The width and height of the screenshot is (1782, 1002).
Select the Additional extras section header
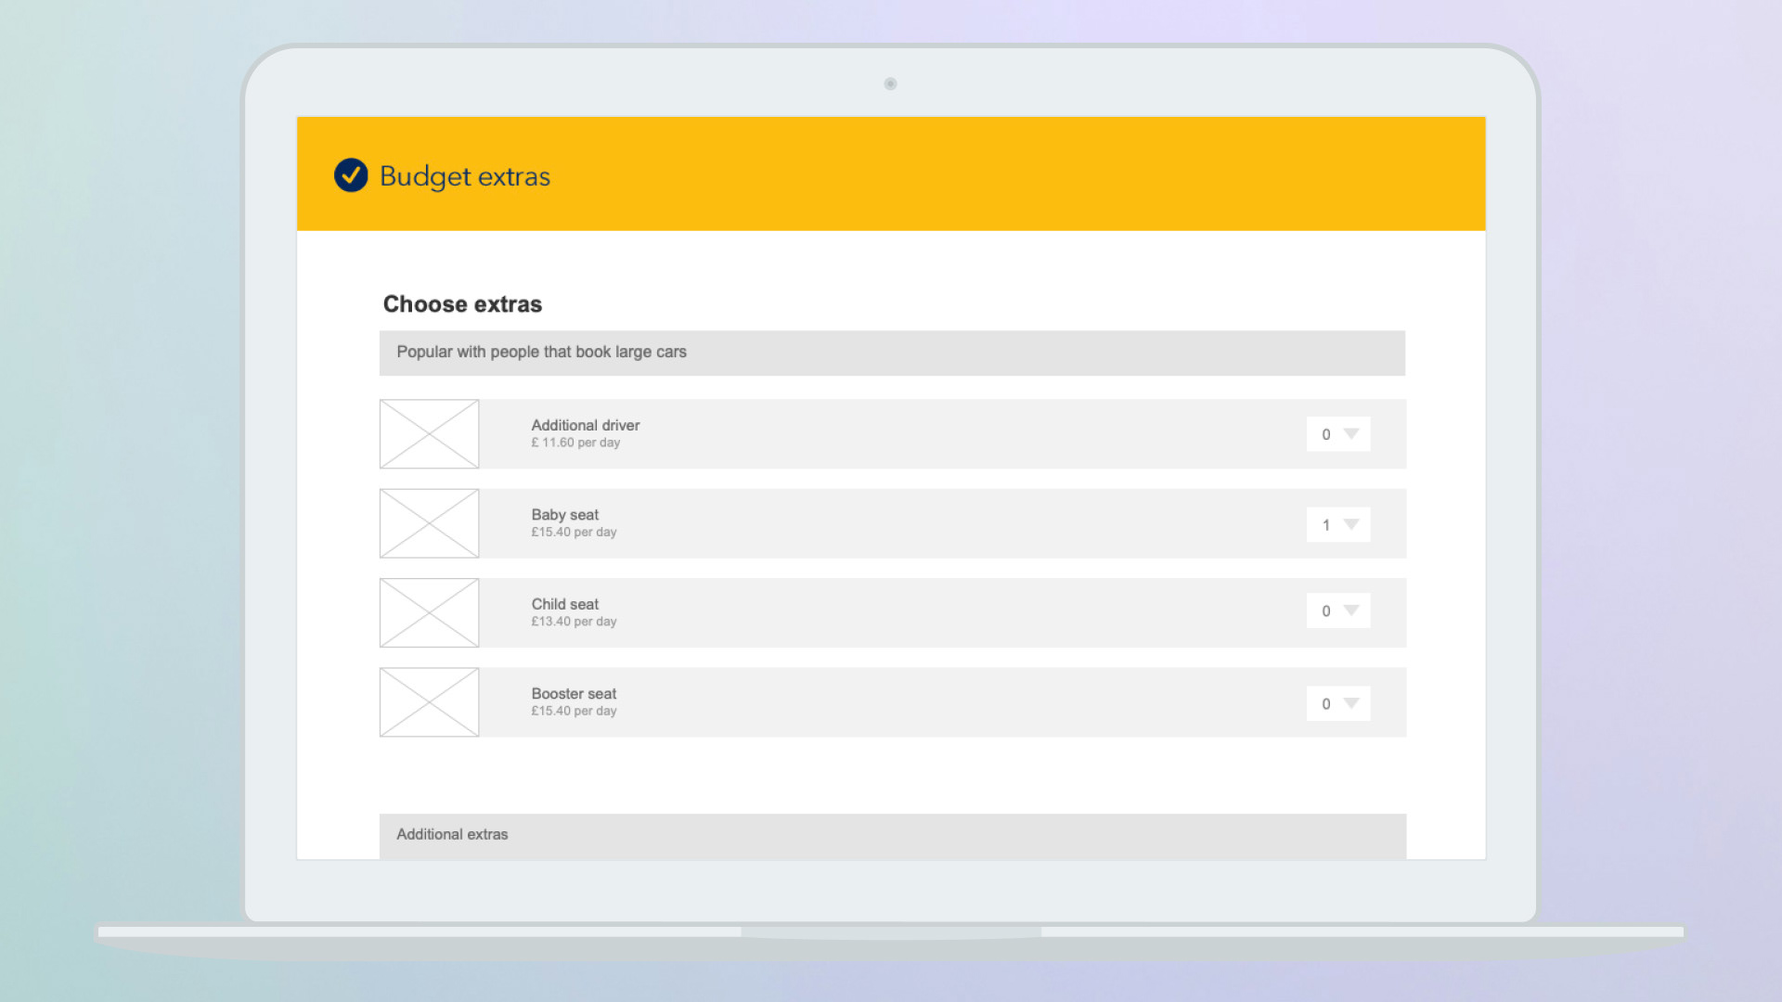pos(452,834)
